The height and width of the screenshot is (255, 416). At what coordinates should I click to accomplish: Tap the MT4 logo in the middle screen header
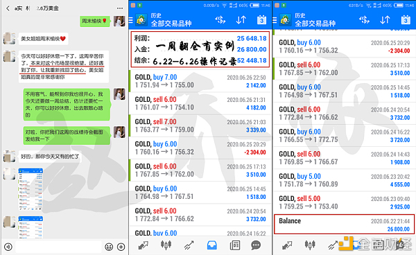point(141,20)
